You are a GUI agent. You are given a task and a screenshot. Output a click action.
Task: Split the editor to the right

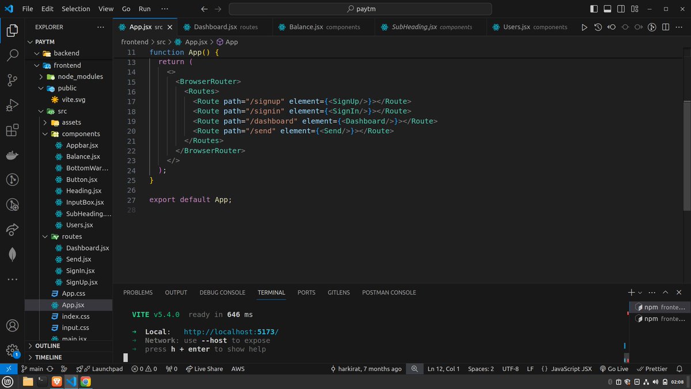click(x=666, y=27)
